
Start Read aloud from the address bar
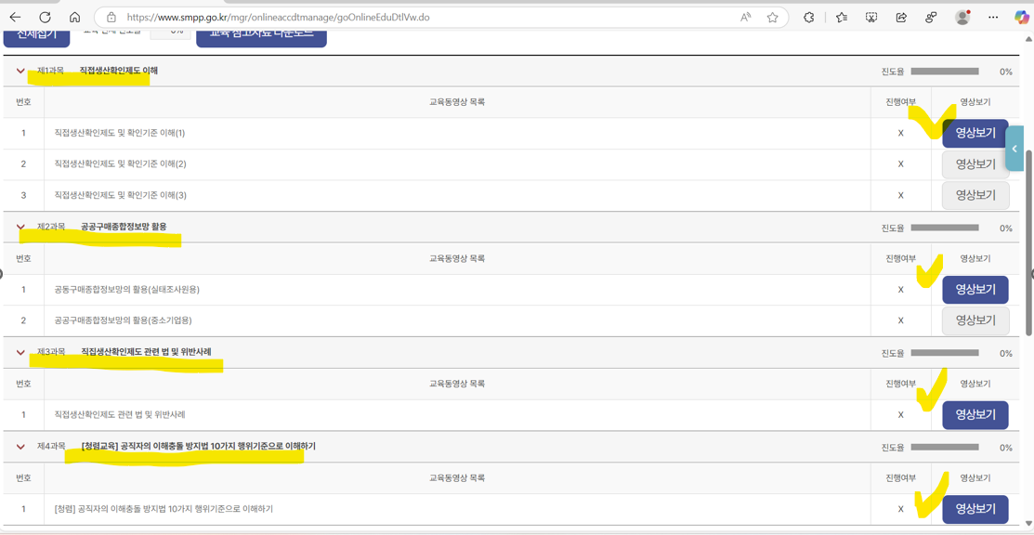pyautogui.click(x=746, y=18)
